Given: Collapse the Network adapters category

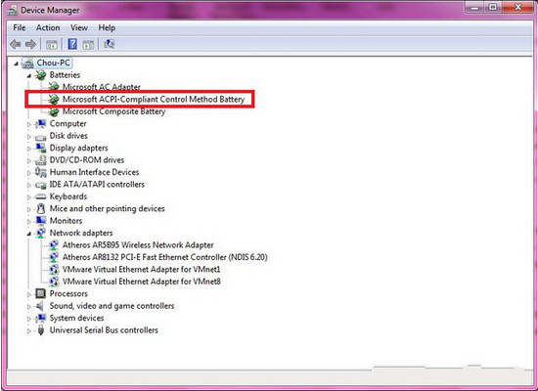Looking at the screenshot, I should (x=29, y=234).
